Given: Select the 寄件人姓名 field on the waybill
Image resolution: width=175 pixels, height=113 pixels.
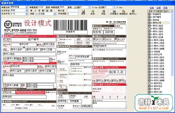Looking at the screenshot, I should [49, 45].
